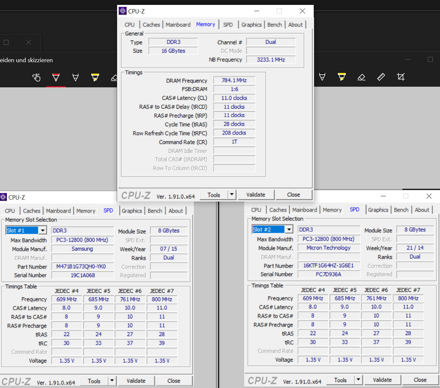
Task: Open Caches tab in top Memory window
Action: pyautogui.click(x=151, y=25)
